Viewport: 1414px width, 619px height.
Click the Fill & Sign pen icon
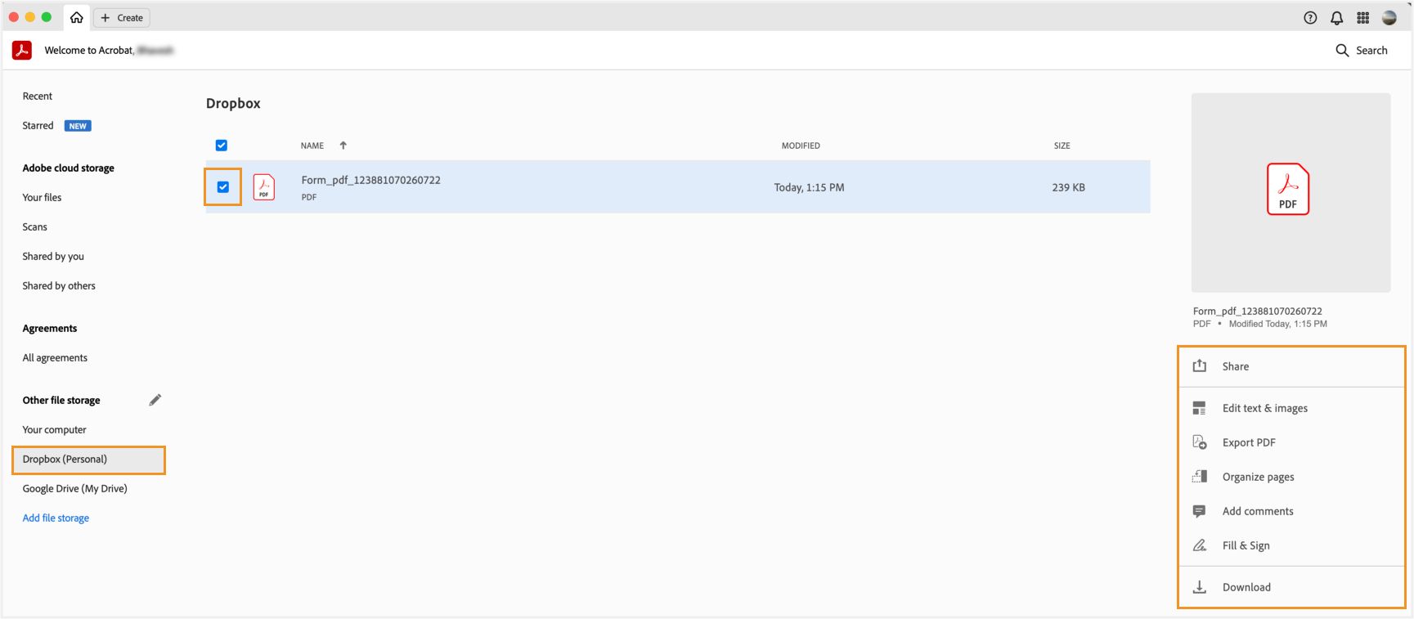(x=1200, y=545)
